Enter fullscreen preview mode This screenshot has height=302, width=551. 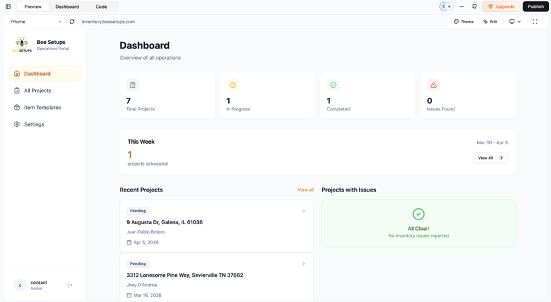coord(535,21)
